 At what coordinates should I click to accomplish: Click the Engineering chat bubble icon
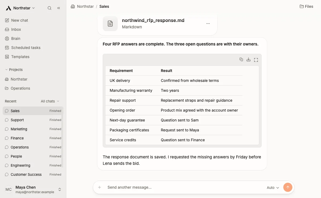pos(7,165)
